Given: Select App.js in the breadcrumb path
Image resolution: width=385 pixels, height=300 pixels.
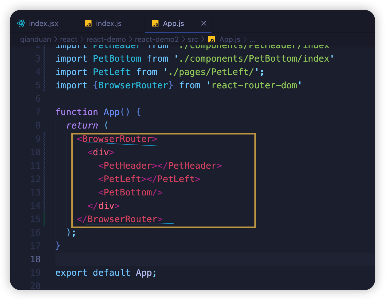Looking at the screenshot, I should coord(230,39).
